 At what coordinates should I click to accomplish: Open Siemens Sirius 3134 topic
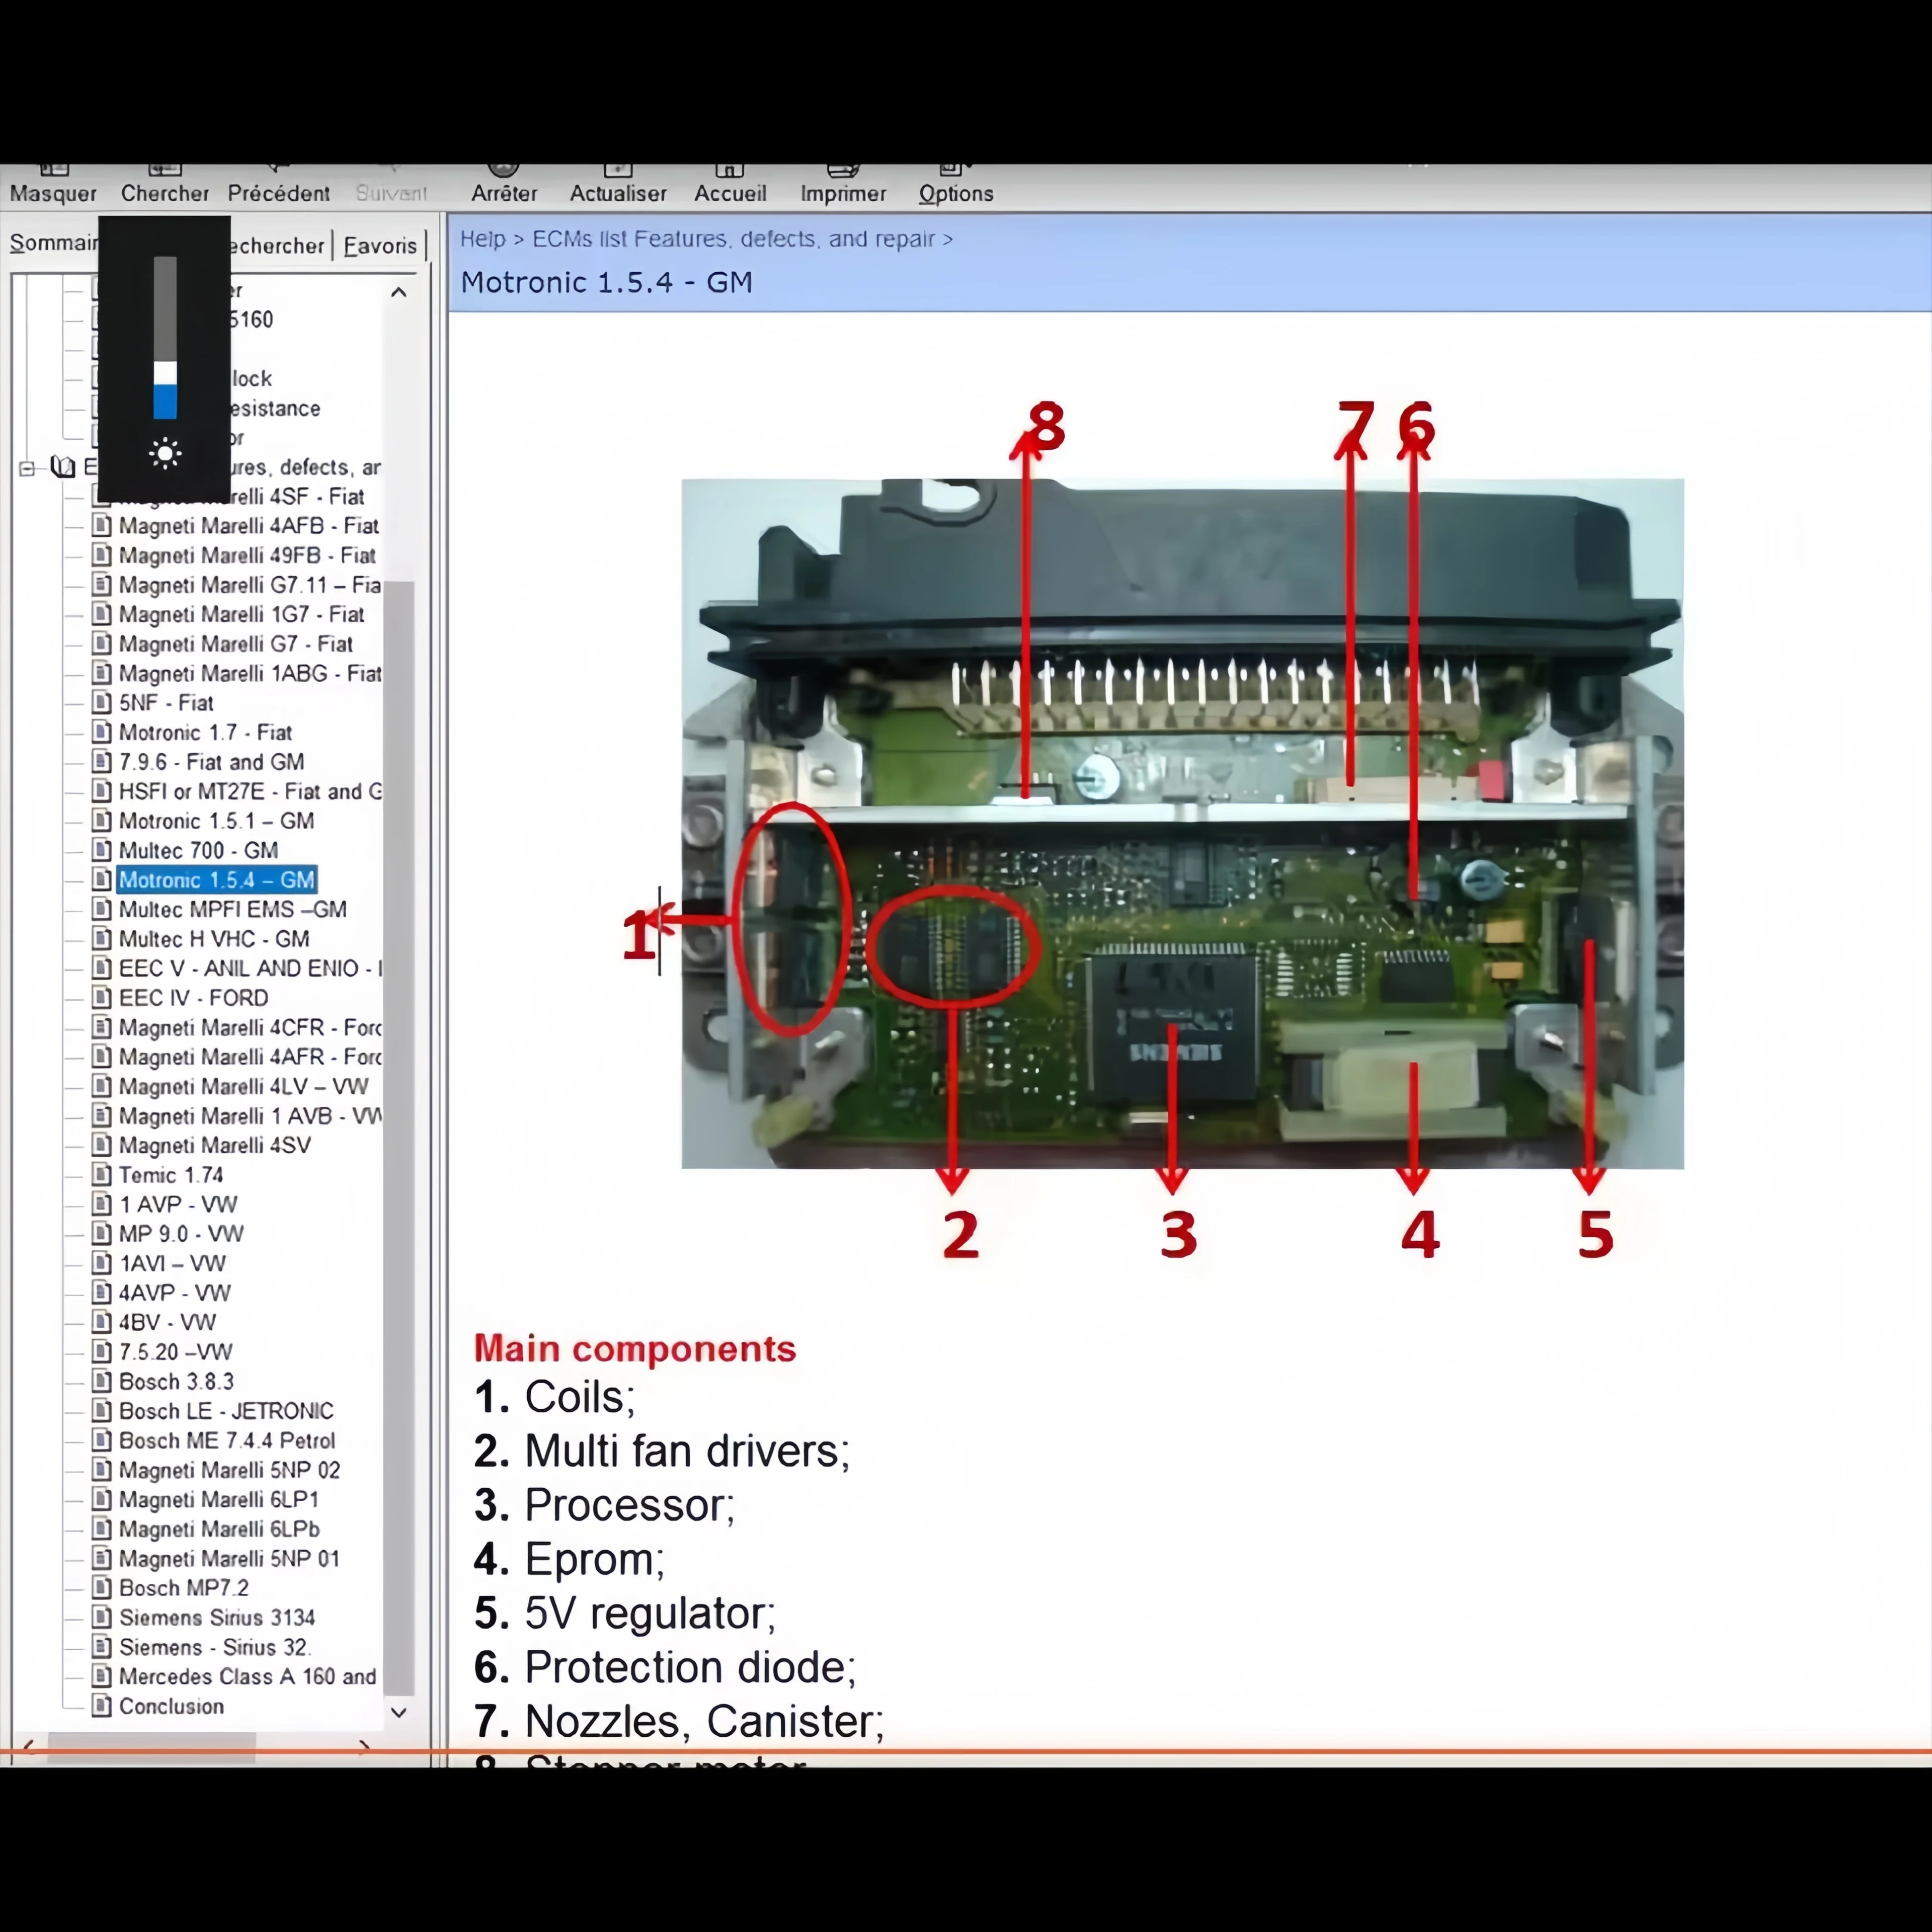click(217, 1617)
